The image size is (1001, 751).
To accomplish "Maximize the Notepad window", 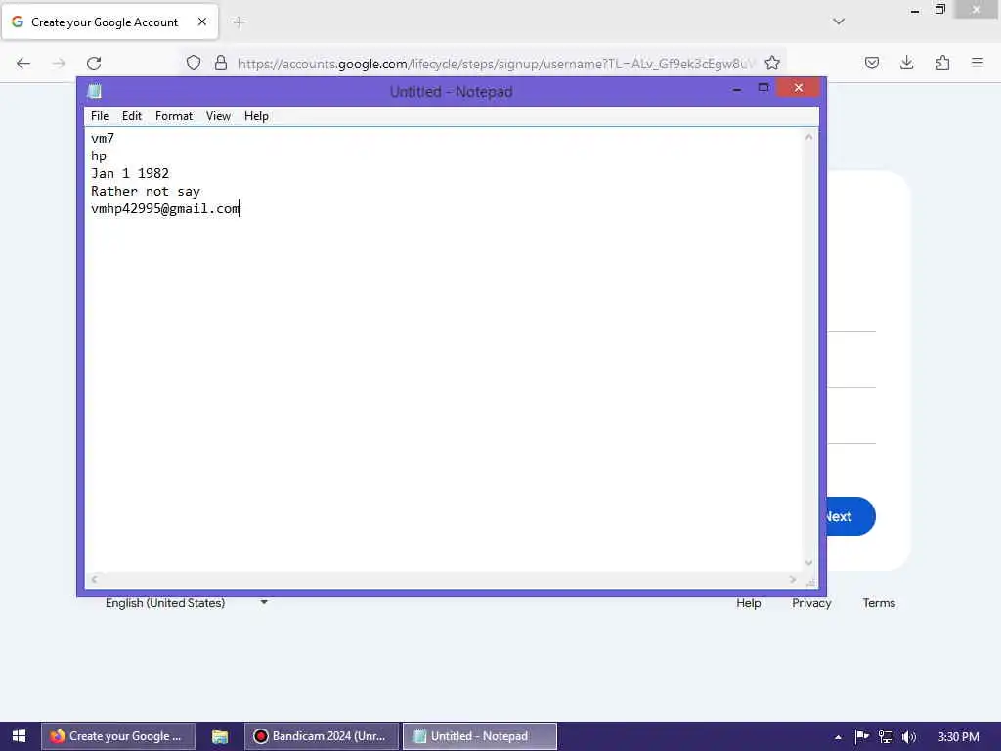I will 762,87.
